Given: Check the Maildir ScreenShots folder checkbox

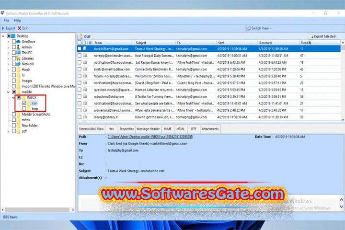Looking at the screenshot, I should [x=13, y=114].
